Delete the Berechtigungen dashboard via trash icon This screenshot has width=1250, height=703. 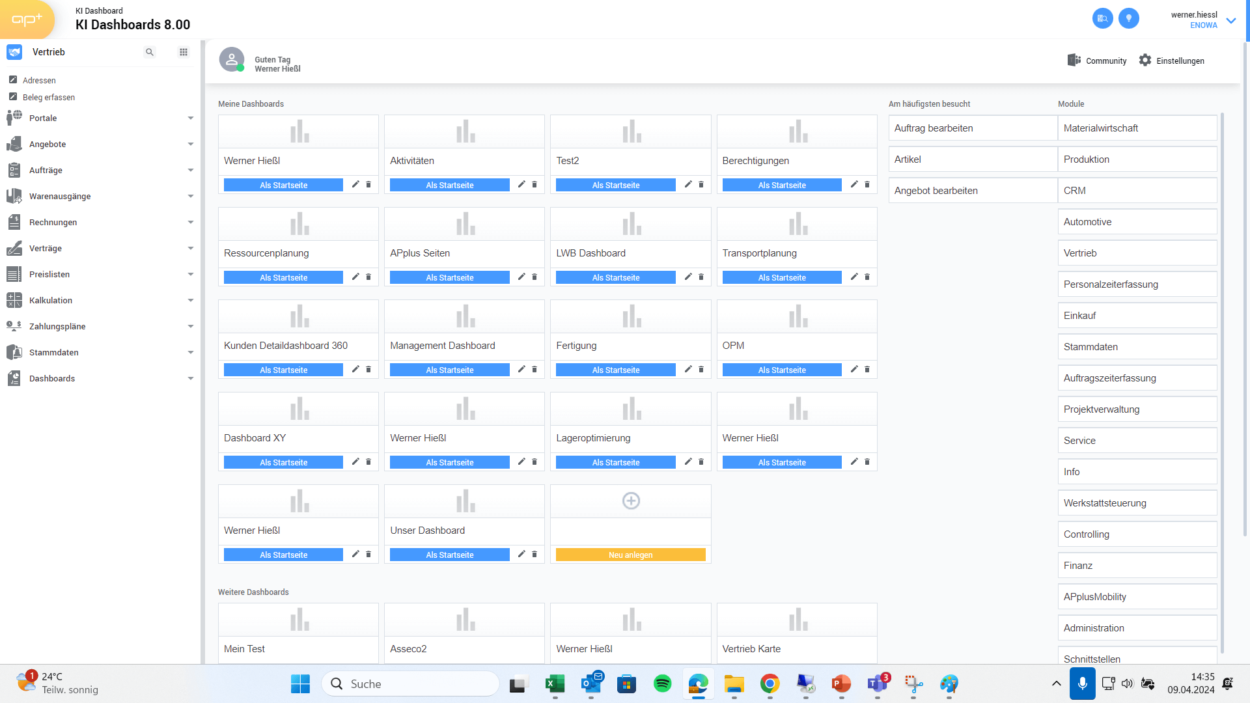tap(867, 184)
